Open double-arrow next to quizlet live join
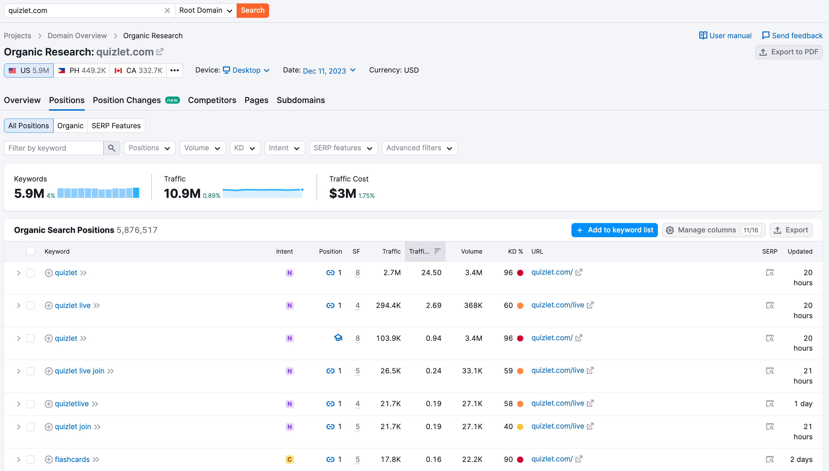Screen dimensions: 829x471 point(111,371)
